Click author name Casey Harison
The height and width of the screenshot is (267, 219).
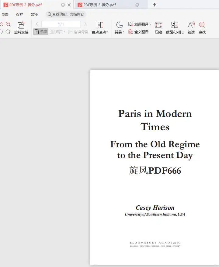pyautogui.click(x=155, y=207)
